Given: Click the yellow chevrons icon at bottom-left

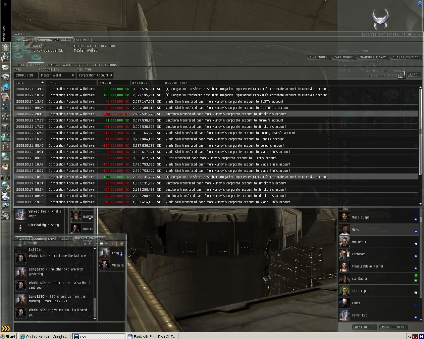Looking at the screenshot, I should point(6,329).
